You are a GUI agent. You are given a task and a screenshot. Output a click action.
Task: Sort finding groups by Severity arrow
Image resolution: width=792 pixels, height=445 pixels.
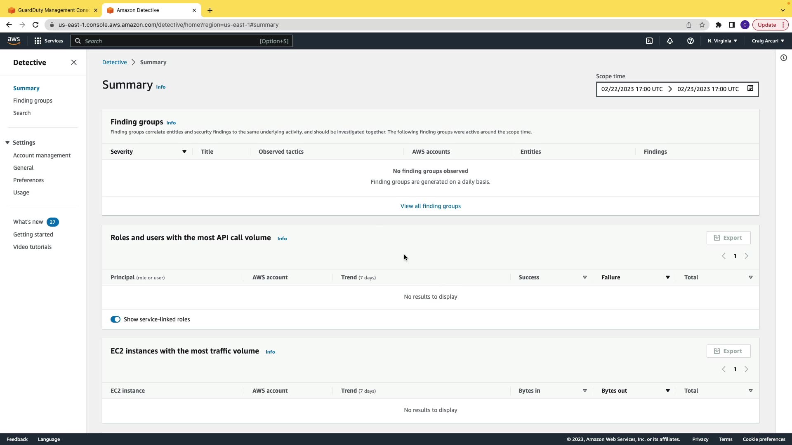[184, 152]
